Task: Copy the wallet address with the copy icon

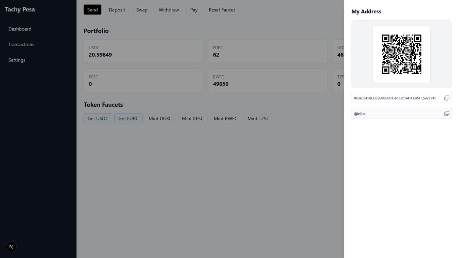Action: tap(446, 98)
